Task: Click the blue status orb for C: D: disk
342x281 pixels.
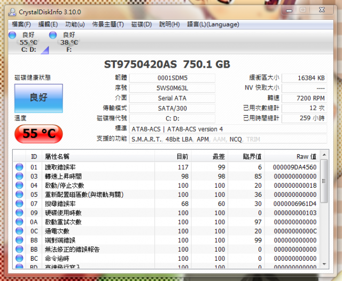Action: 12,35
